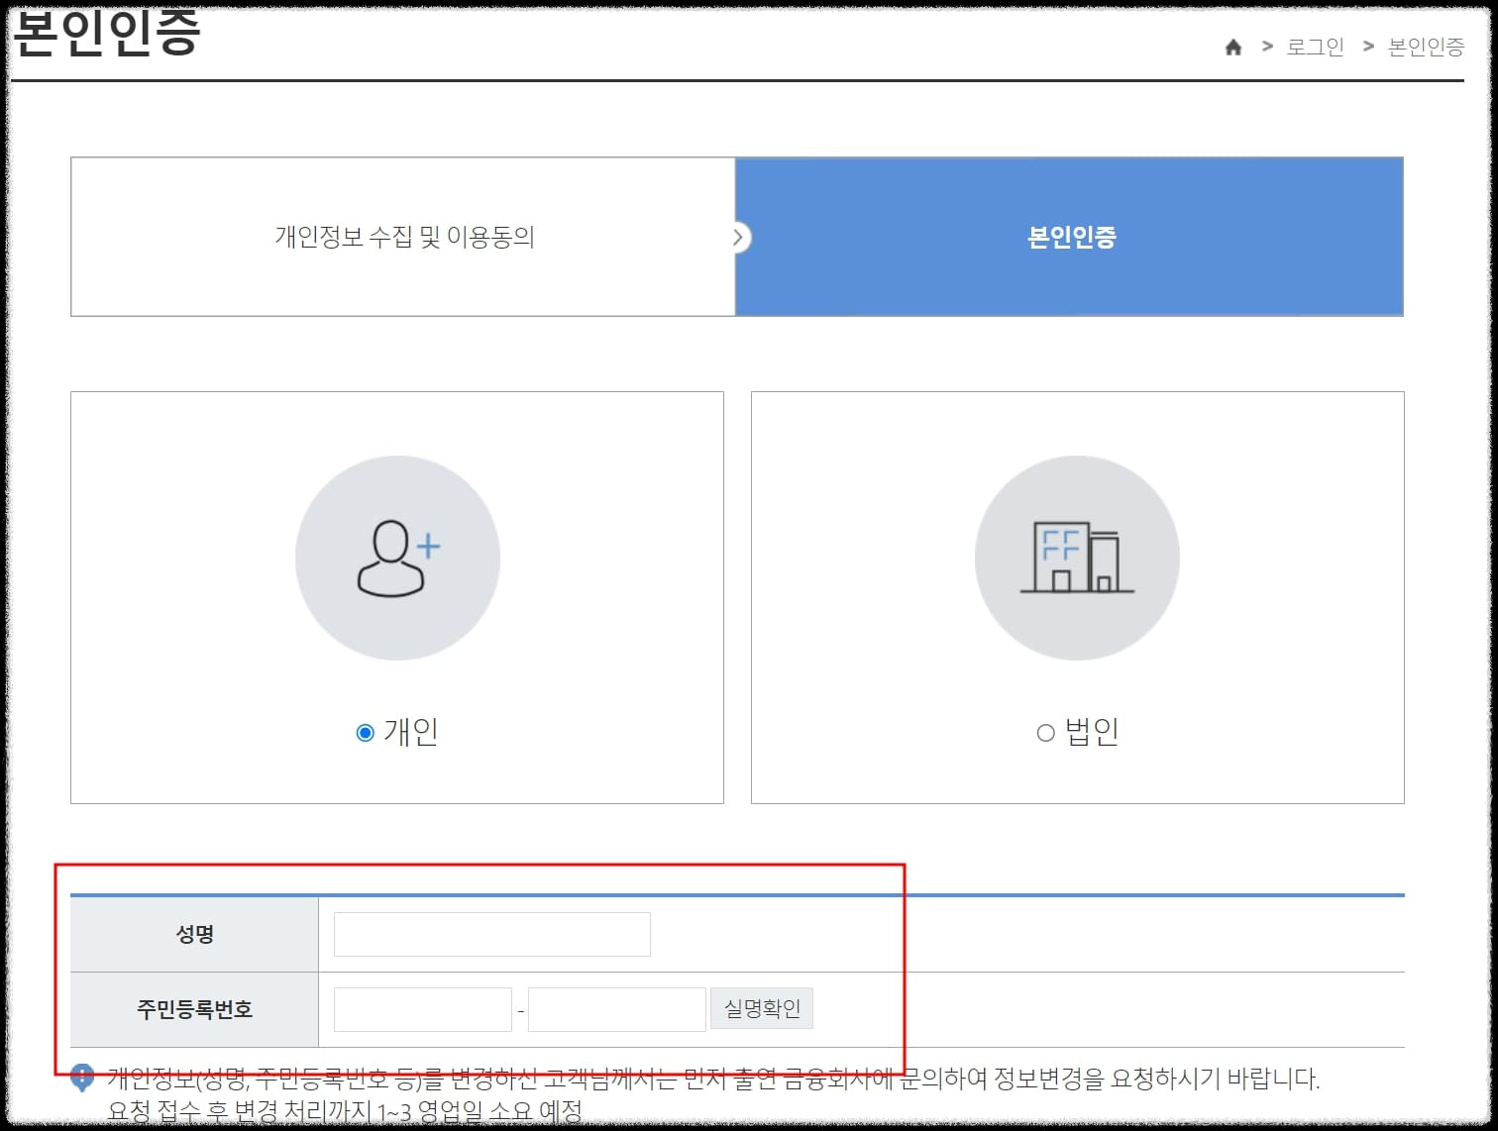Click the gray circle around the person icon
Image resolution: width=1498 pixels, height=1131 pixels.
(396, 560)
